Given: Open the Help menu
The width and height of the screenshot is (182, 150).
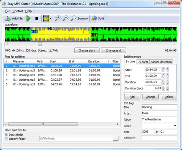Looking at the screenshot, I should pos(28,11).
